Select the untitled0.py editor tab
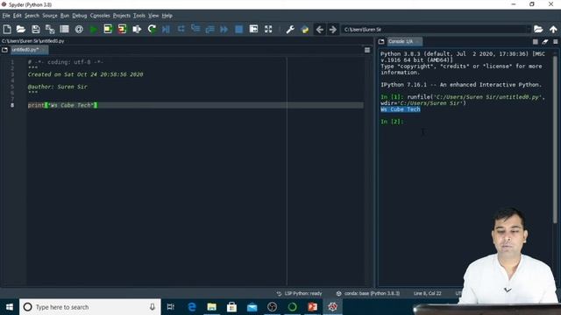The image size is (561, 315). click(29, 50)
